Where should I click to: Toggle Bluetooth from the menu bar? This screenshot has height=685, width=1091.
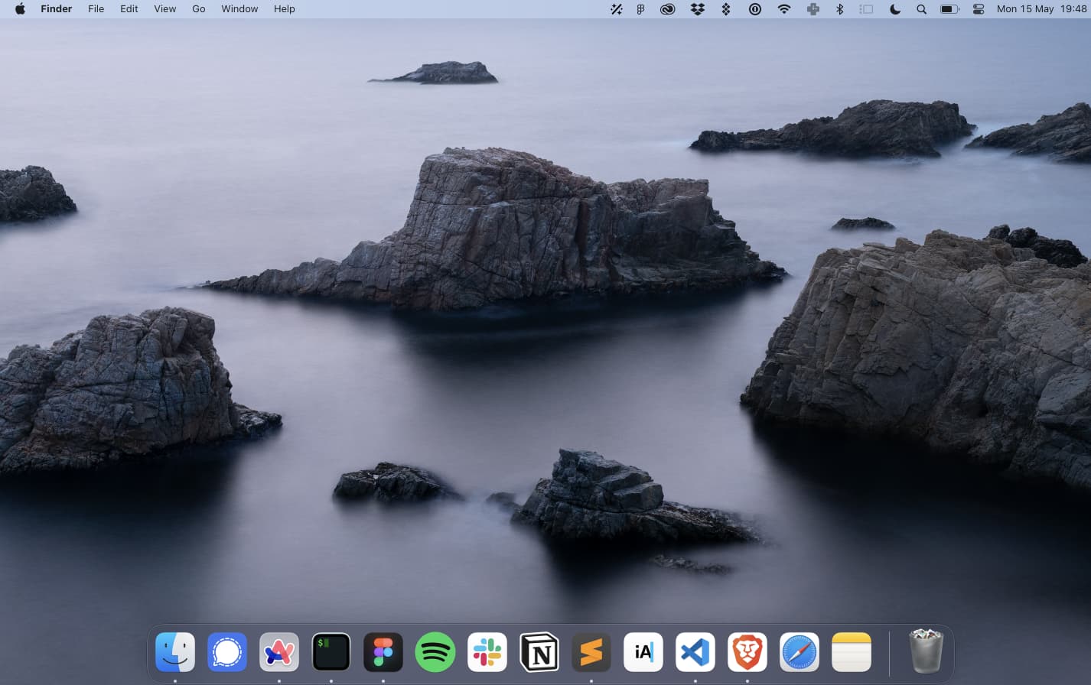tap(839, 9)
